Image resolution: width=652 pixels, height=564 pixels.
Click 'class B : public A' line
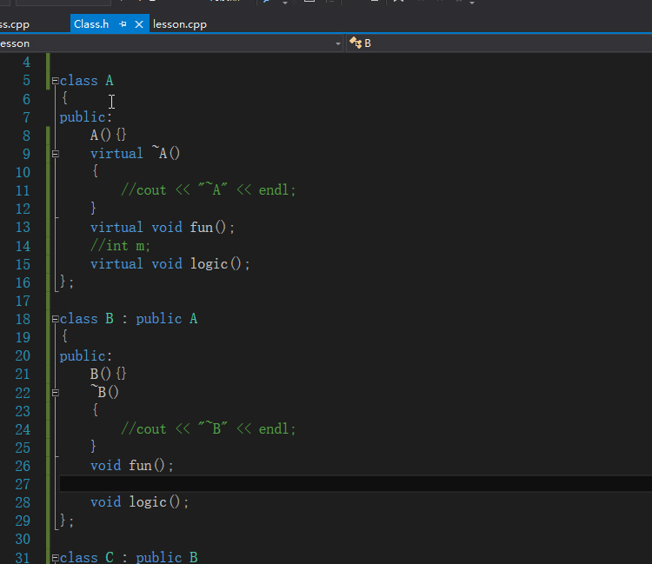coord(129,319)
